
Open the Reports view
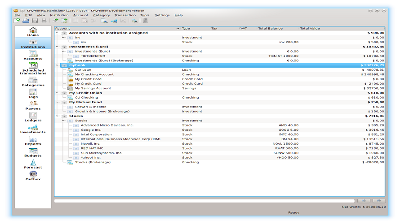point(33,141)
